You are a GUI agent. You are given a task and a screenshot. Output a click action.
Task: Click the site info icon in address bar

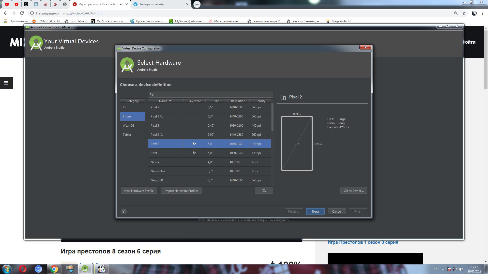32,13
